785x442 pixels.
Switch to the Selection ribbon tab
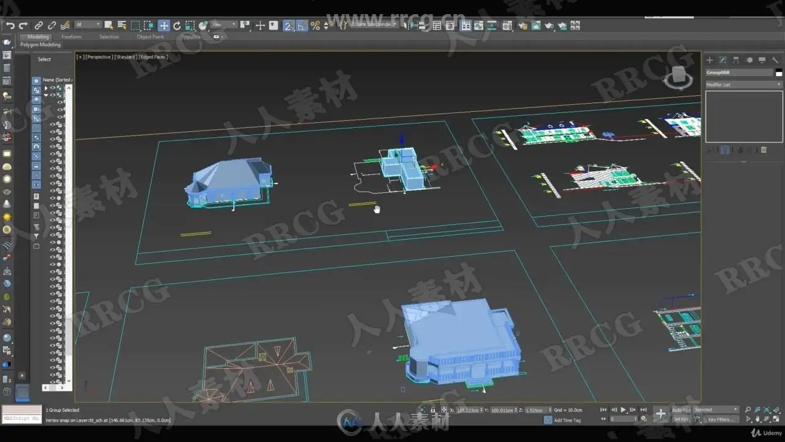coord(109,37)
